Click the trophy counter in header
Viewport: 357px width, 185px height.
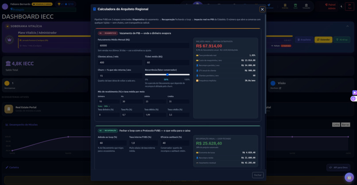pyautogui.click(x=66, y=4)
